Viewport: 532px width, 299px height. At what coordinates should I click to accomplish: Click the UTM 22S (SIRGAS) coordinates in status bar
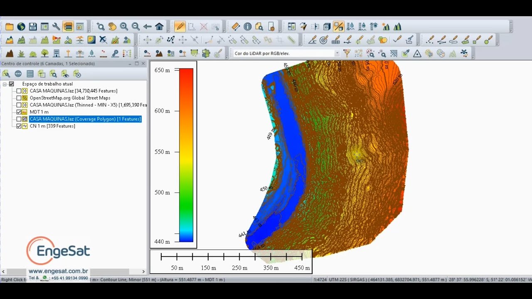click(x=387, y=280)
